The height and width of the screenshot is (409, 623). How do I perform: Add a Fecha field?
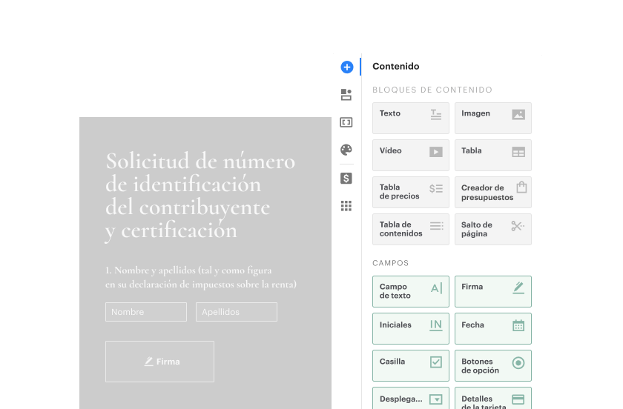(493, 328)
